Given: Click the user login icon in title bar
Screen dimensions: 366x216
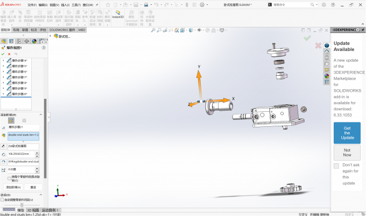Looking at the screenshot, I should tap(324, 5).
